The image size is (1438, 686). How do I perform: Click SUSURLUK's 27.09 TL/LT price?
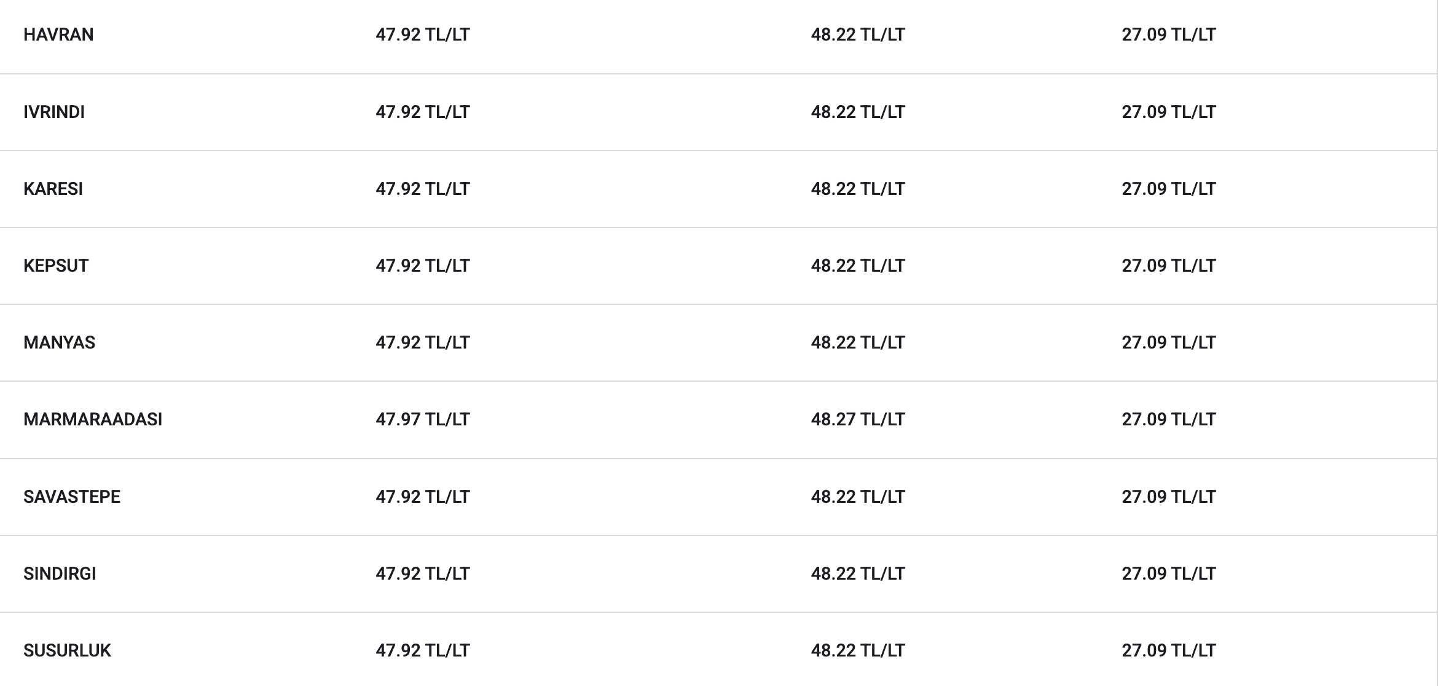click(x=1169, y=650)
